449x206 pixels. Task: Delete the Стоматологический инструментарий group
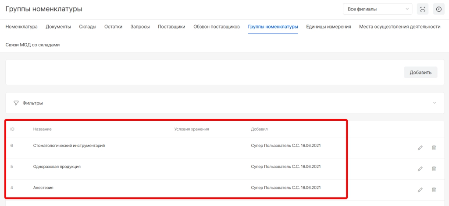pos(434,148)
